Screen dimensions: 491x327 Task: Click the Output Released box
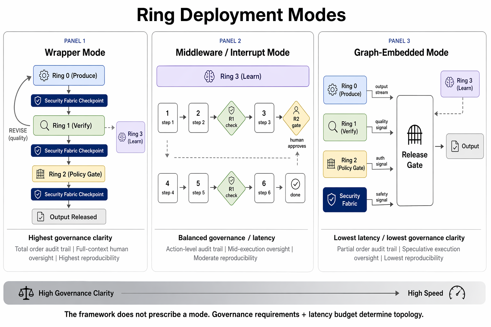point(69,217)
